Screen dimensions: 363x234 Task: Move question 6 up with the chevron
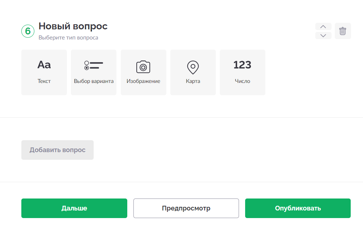coord(323,26)
